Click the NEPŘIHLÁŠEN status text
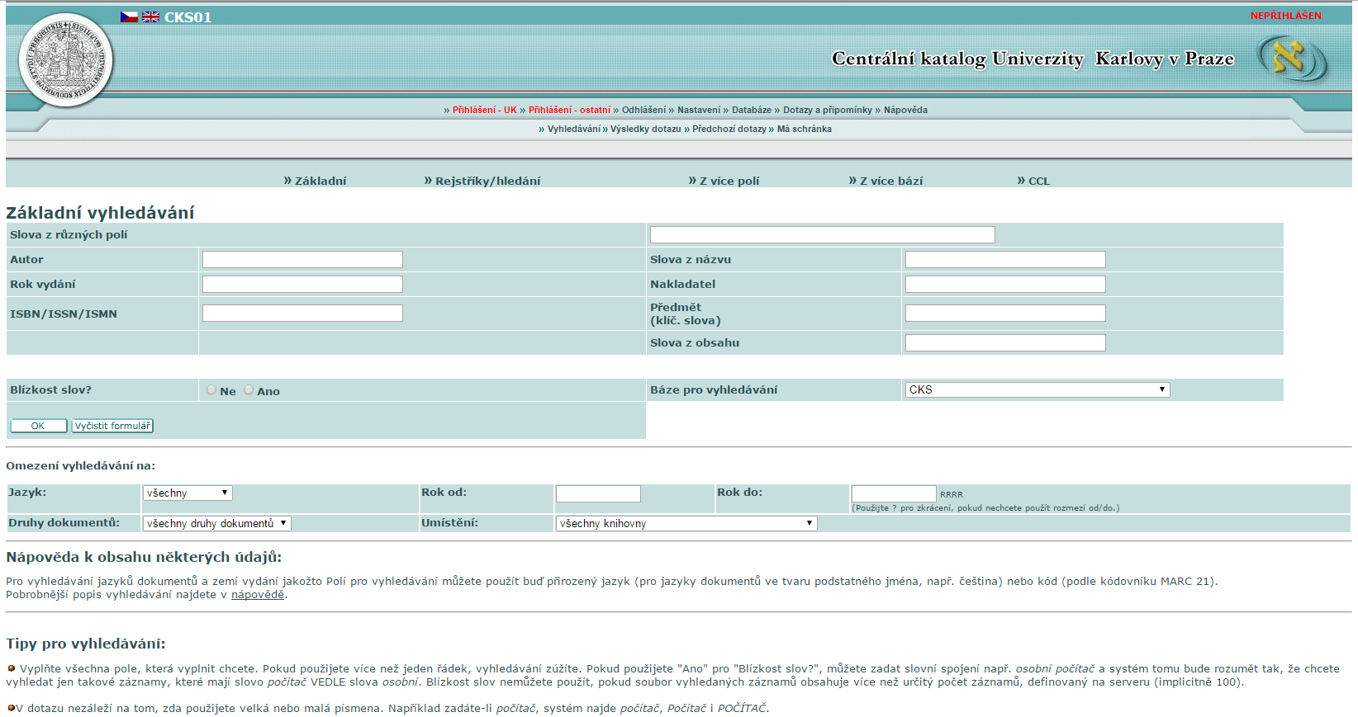Viewport: 1358px width, 717px height. 1285,16
